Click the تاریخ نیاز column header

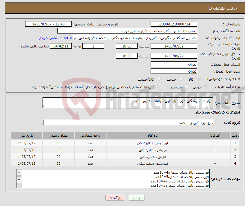[27, 136]
